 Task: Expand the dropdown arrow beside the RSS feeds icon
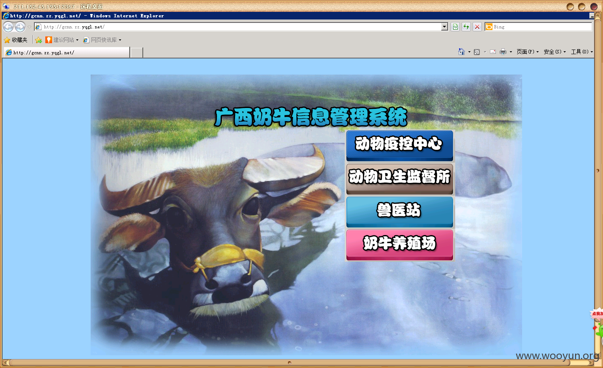pyautogui.click(x=485, y=52)
